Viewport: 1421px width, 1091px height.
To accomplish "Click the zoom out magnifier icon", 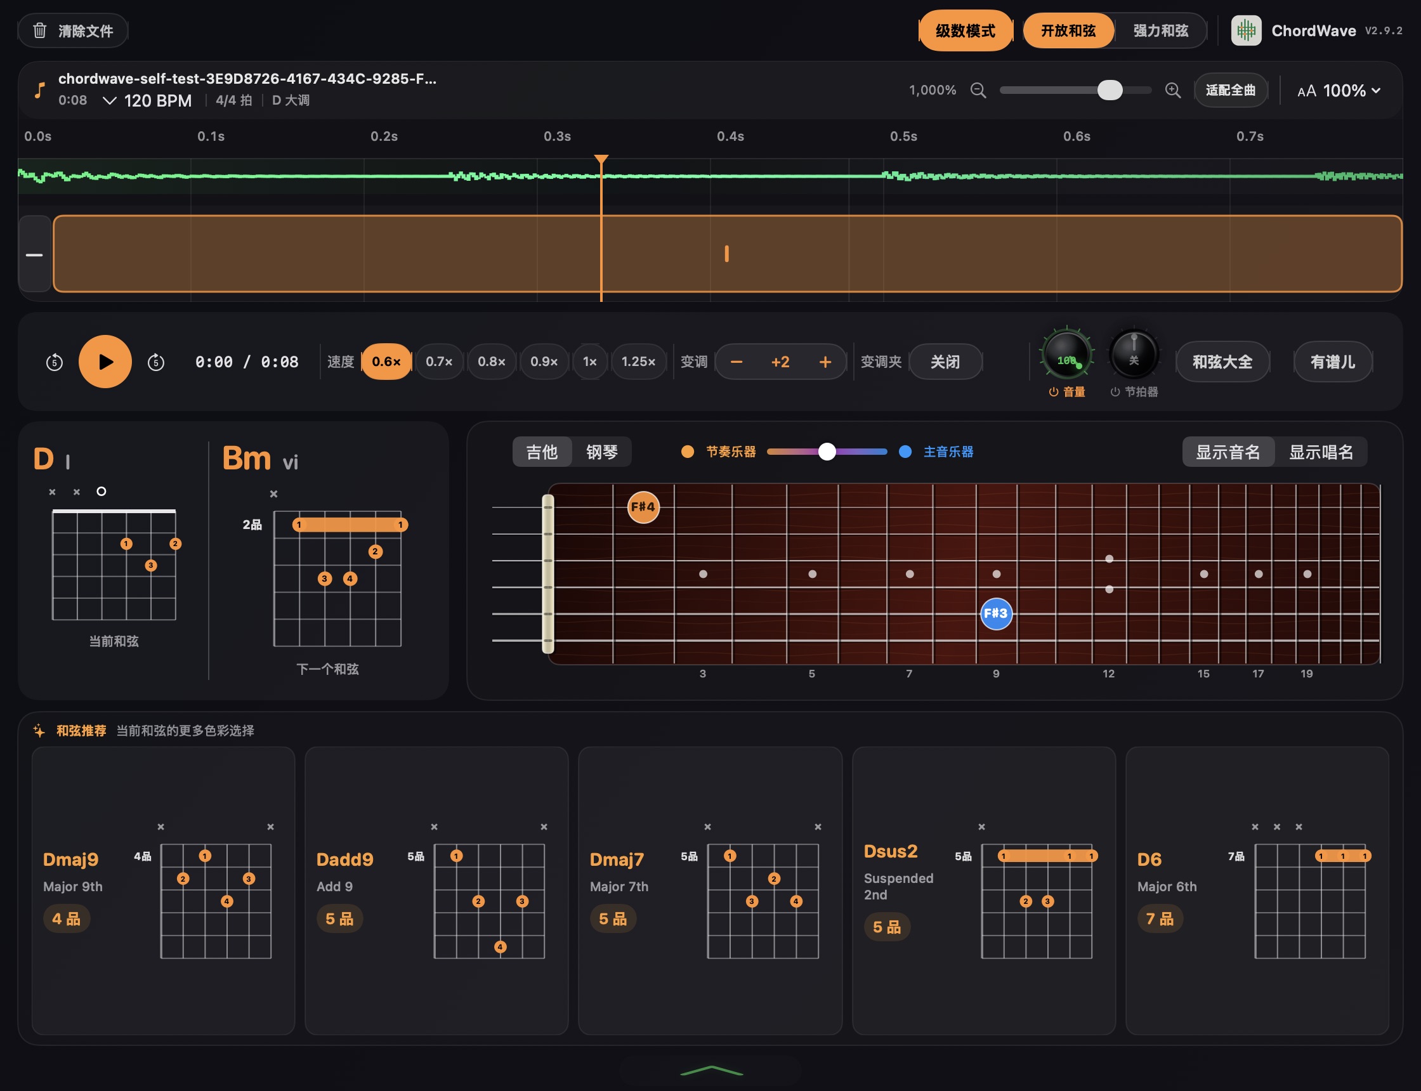I will tap(978, 90).
